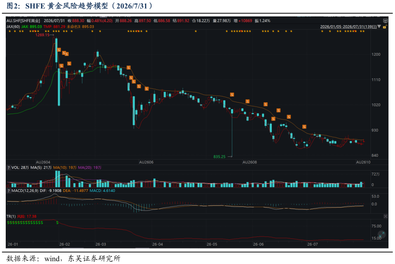This screenshot has height=264, width=395.
Task: Click the DIF: -9.1908 readout
Action: [x=51, y=191]
